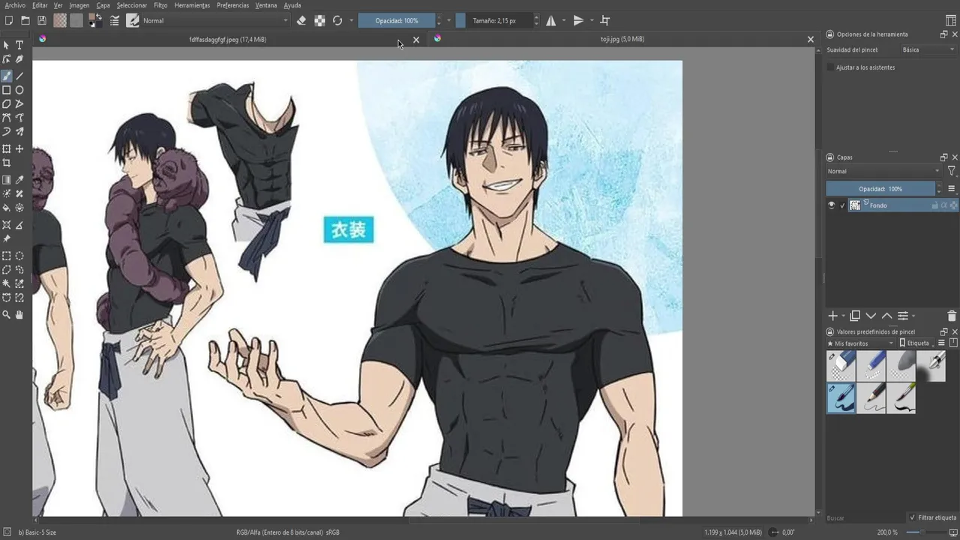Open workspace chooser icon

point(951,20)
